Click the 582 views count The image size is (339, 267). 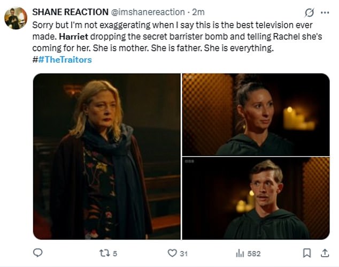253,253
